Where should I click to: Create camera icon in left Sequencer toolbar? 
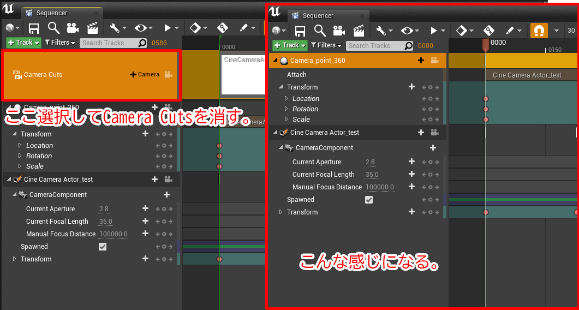(x=73, y=28)
